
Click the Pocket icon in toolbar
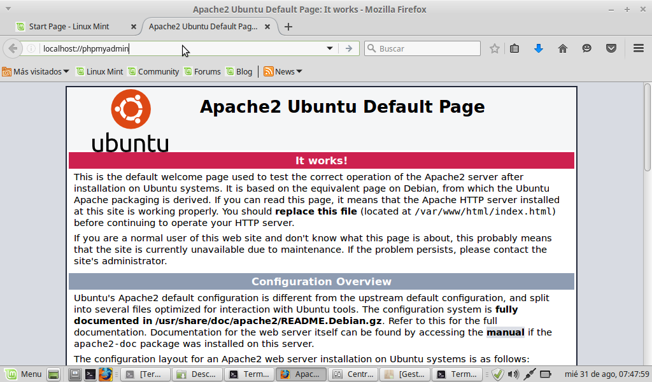coord(611,48)
